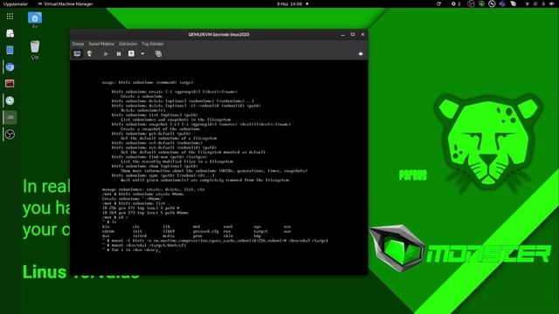The width and height of the screenshot is (559, 314).
Task: Open the red app icon in dock
Action: (x=10, y=84)
